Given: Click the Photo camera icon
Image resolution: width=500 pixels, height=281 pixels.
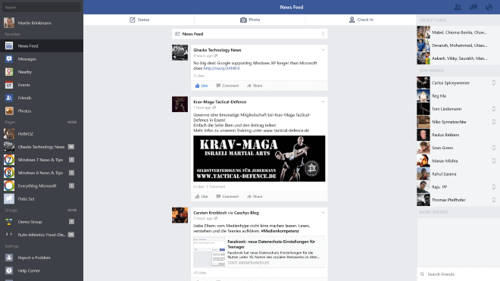Looking at the screenshot, I should tap(243, 20).
